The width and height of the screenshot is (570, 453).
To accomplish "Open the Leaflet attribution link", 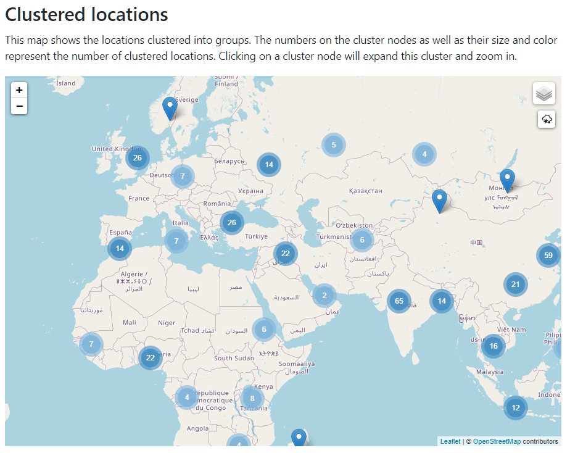I will click(x=450, y=441).
